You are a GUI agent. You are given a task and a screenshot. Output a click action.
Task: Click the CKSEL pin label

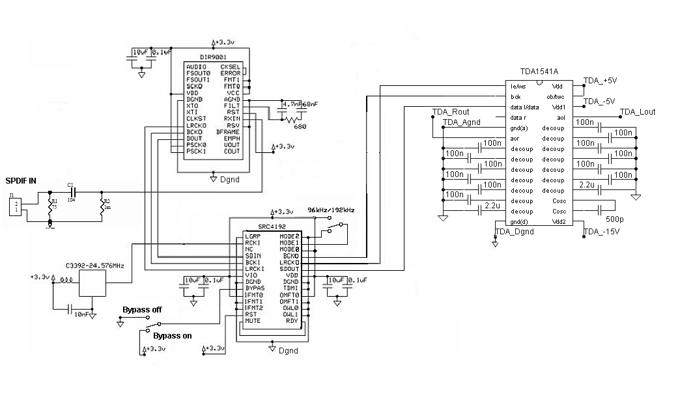231,66
